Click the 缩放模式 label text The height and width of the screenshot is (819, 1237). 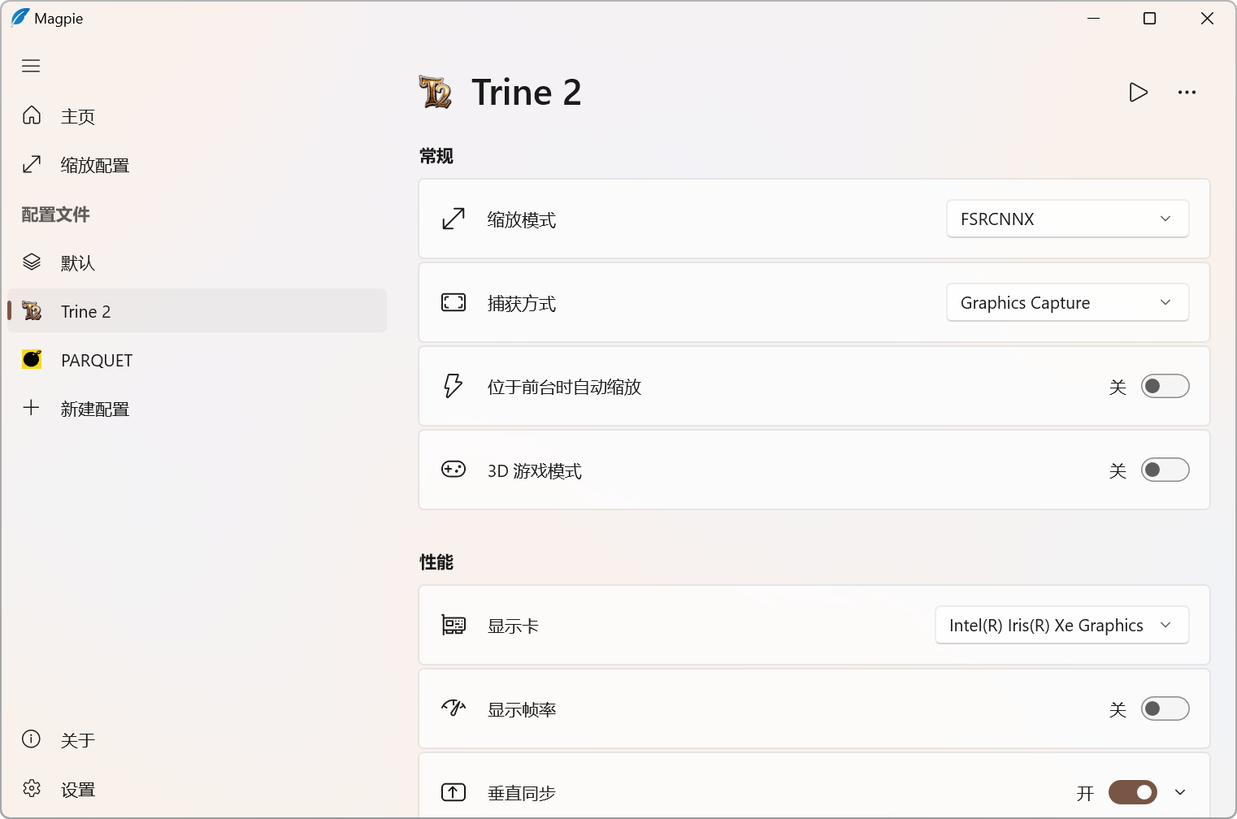pyautogui.click(x=522, y=219)
